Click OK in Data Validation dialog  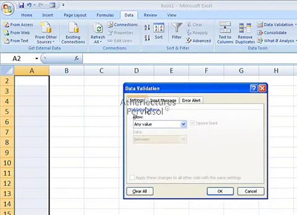(220, 191)
